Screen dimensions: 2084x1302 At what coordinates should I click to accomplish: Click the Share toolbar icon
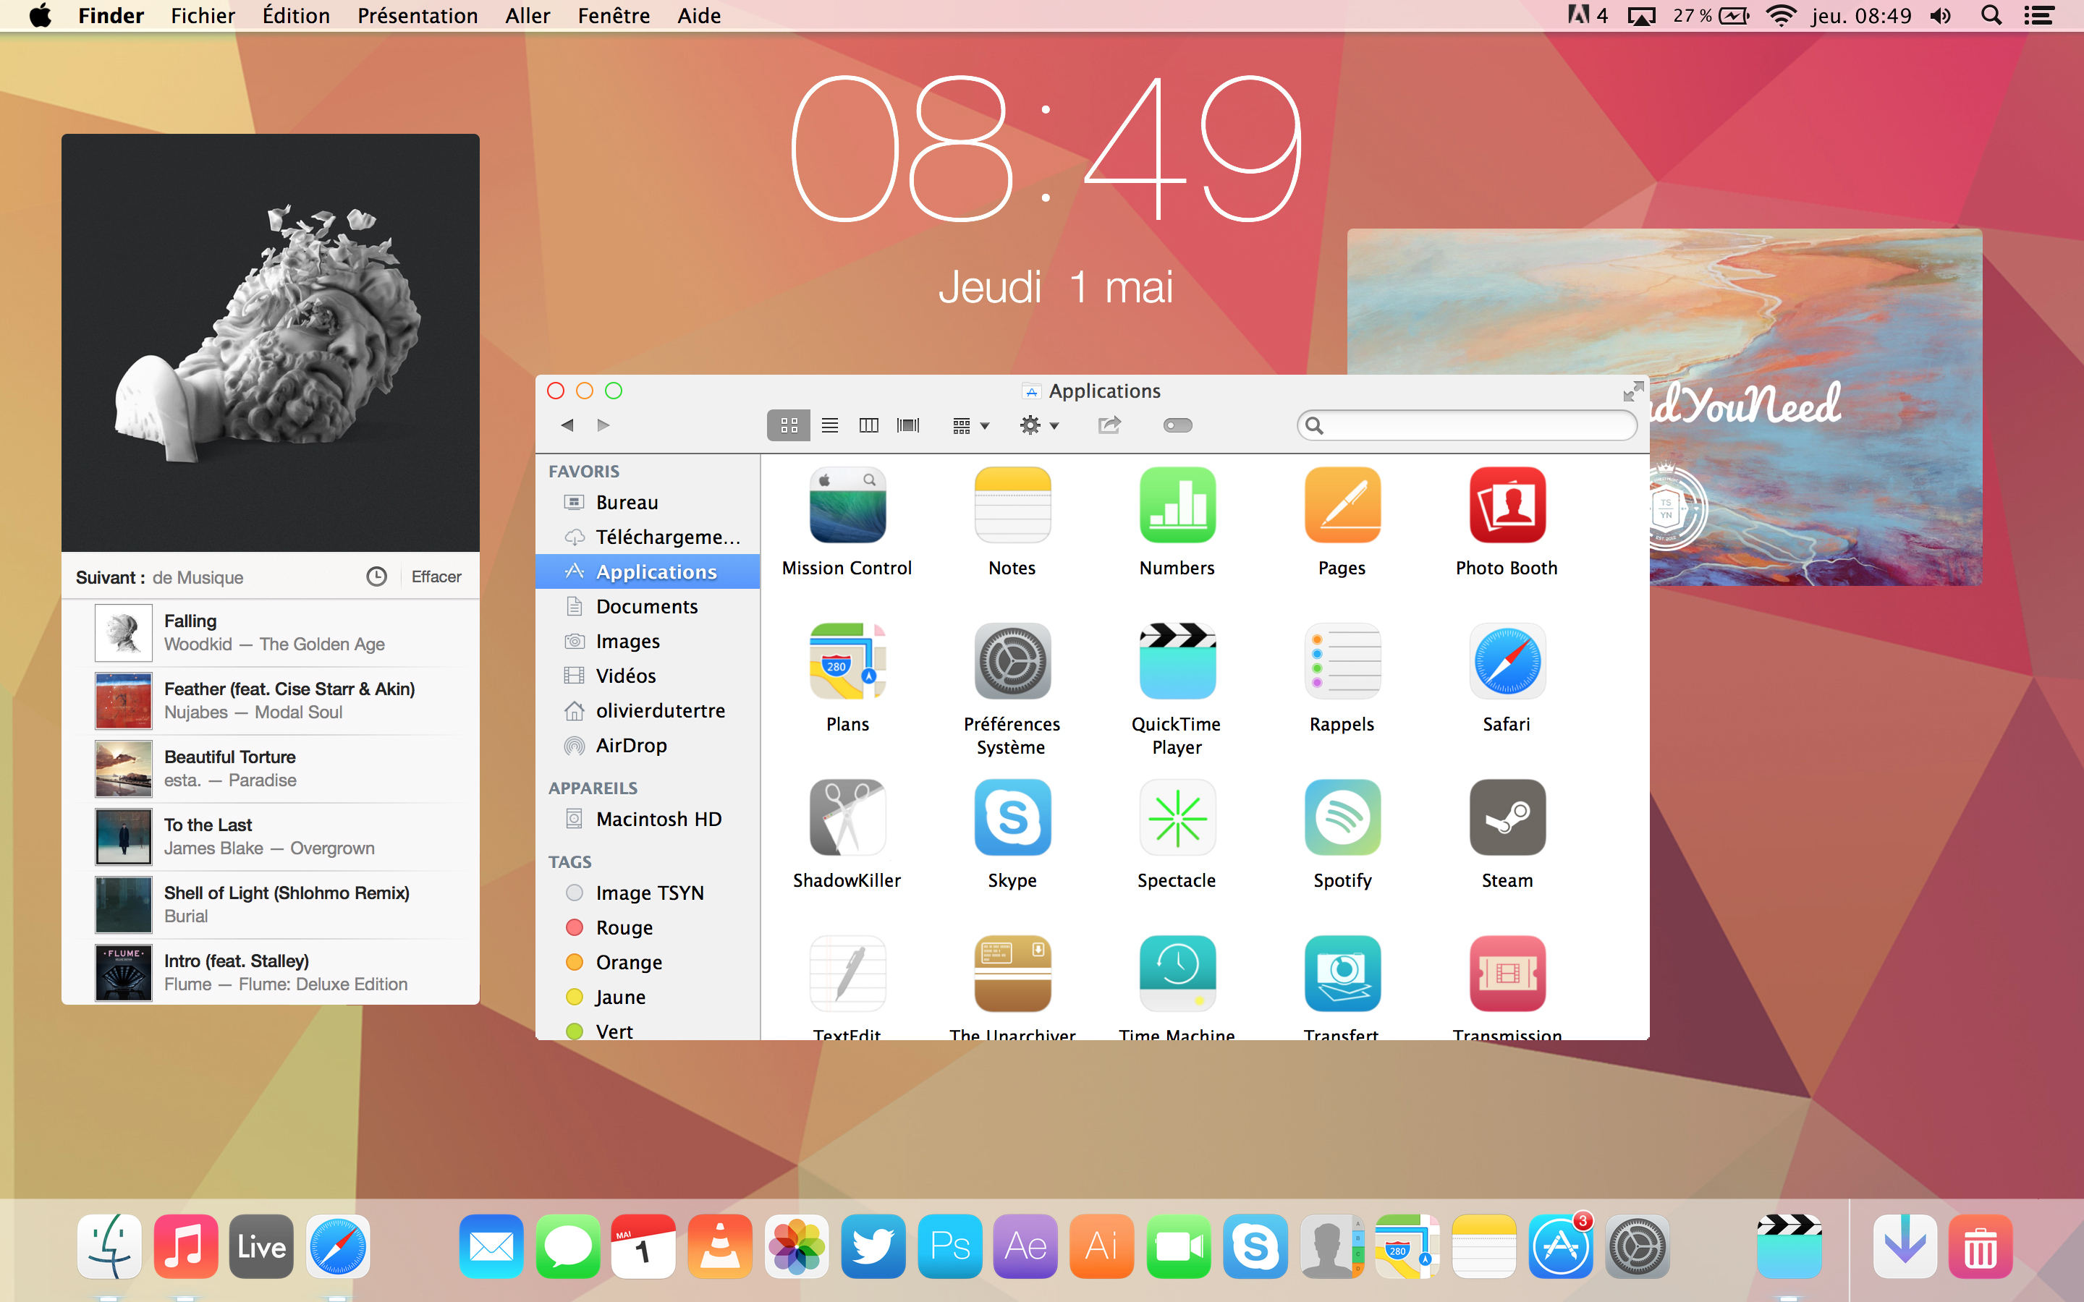point(1109,425)
